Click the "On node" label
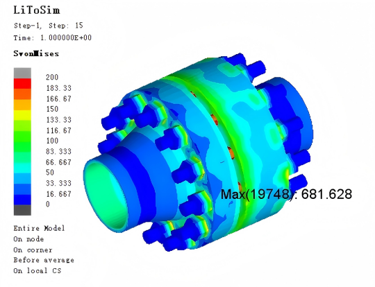Screen dimensions: 375x287 point(28,239)
